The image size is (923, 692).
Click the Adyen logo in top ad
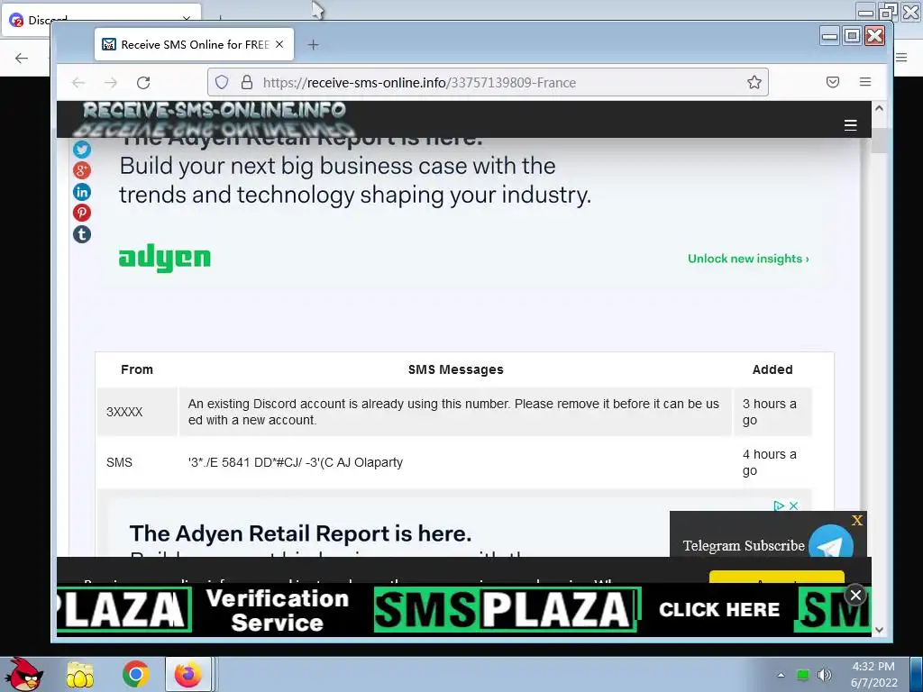point(164,258)
